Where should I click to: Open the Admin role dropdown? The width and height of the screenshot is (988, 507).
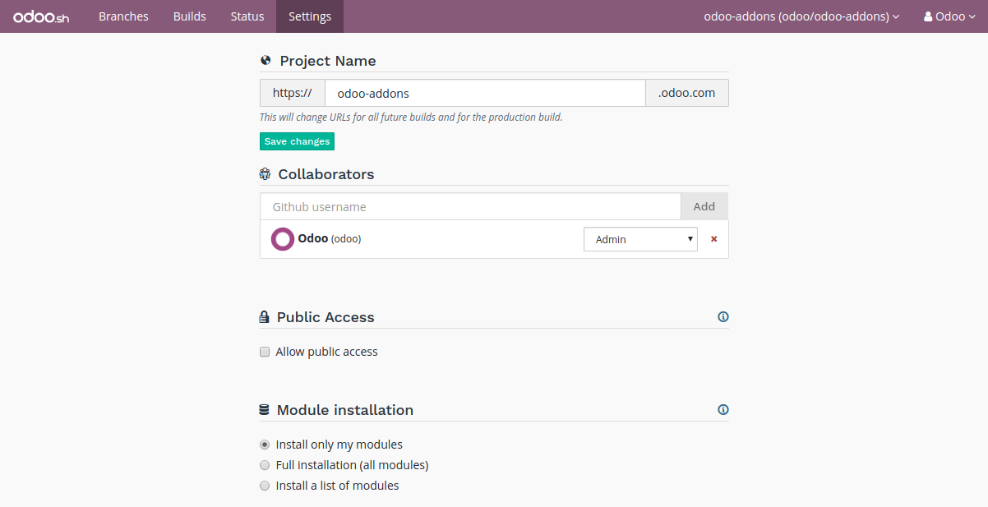coord(640,239)
